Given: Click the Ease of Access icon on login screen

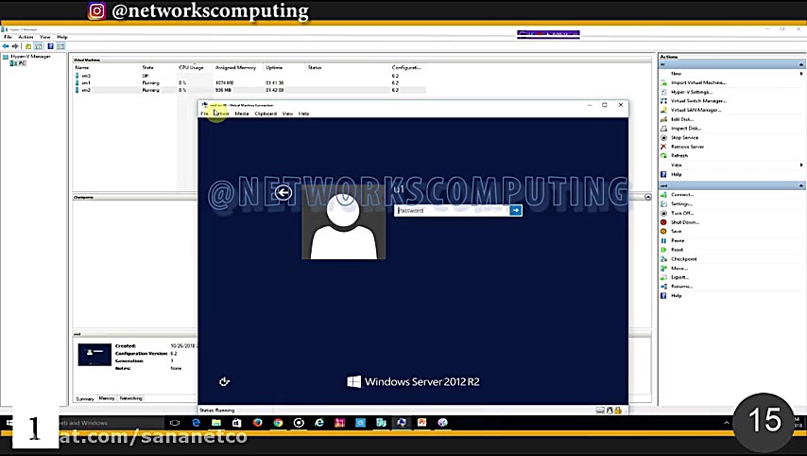Looking at the screenshot, I should [x=224, y=382].
